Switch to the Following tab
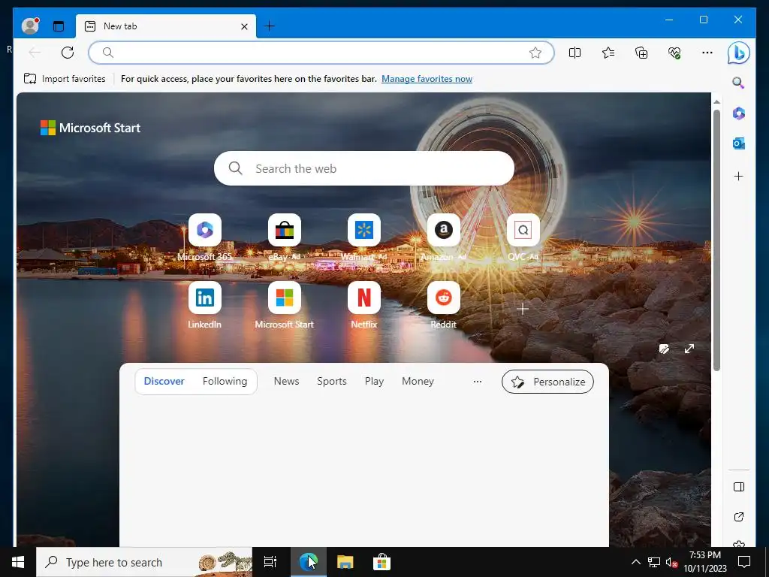The height and width of the screenshot is (577, 769). click(225, 381)
